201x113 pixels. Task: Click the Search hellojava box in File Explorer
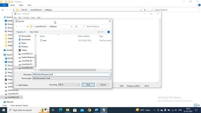pyautogui.click(x=174, y=10)
